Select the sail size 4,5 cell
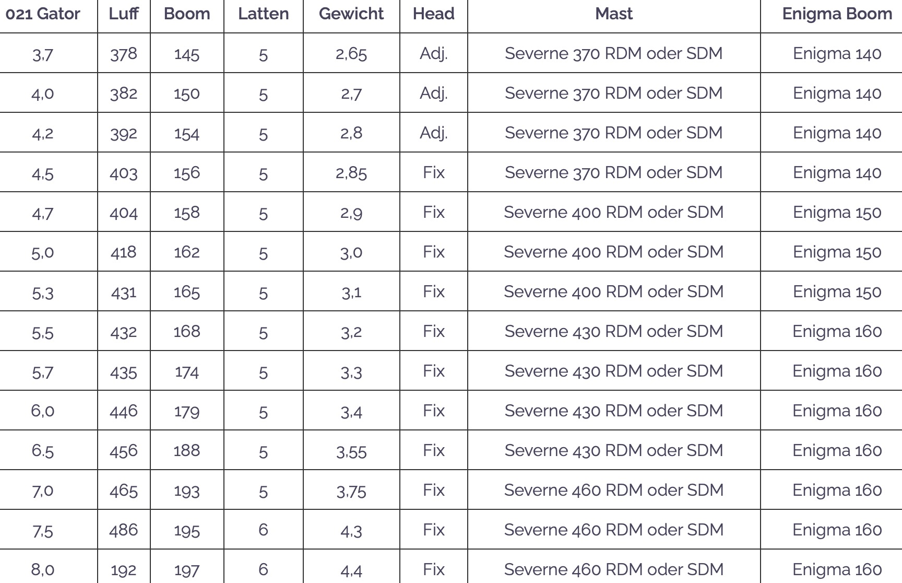The width and height of the screenshot is (902, 583). point(43,173)
